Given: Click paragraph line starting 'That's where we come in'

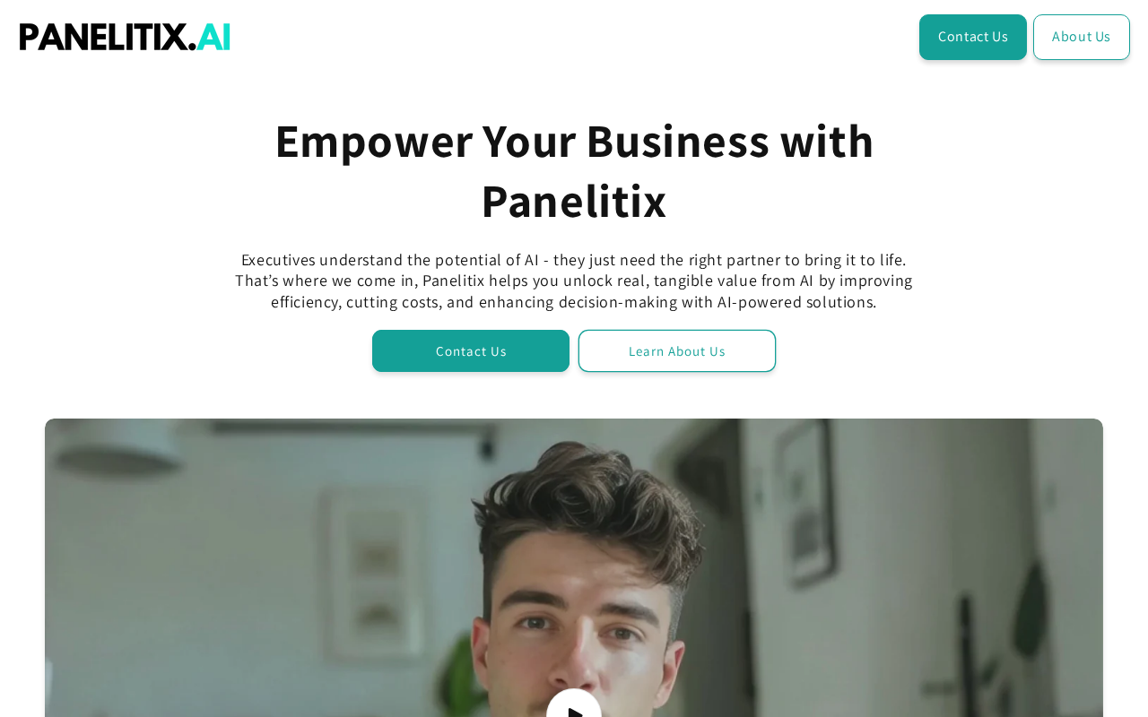Looking at the screenshot, I should (x=574, y=281).
